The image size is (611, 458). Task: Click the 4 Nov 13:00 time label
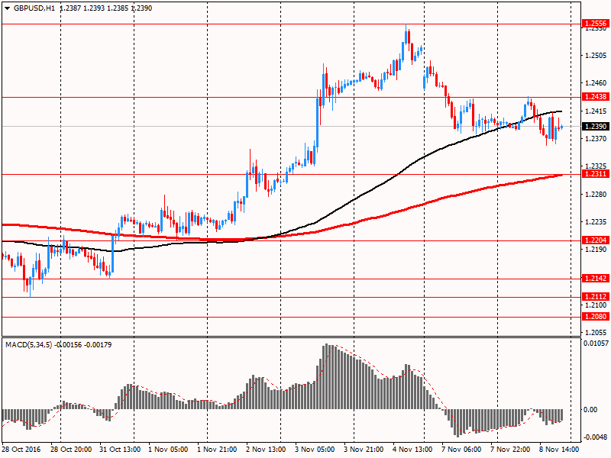(x=412, y=449)
